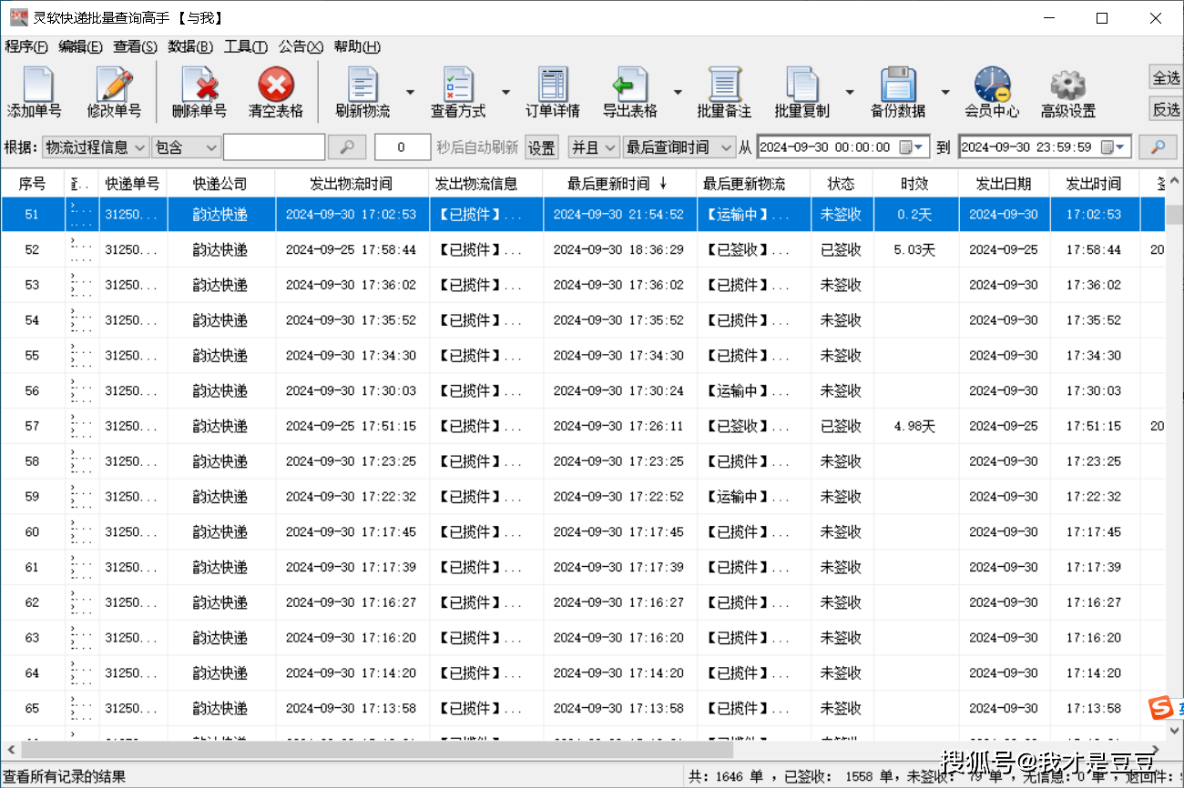
Task: Open the 公告(X) menu
Action: click(x=301, y=47)
